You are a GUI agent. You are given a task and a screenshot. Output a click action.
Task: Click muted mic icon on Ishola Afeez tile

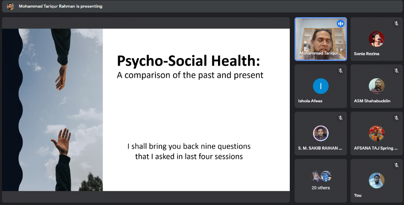coord(340,71)
